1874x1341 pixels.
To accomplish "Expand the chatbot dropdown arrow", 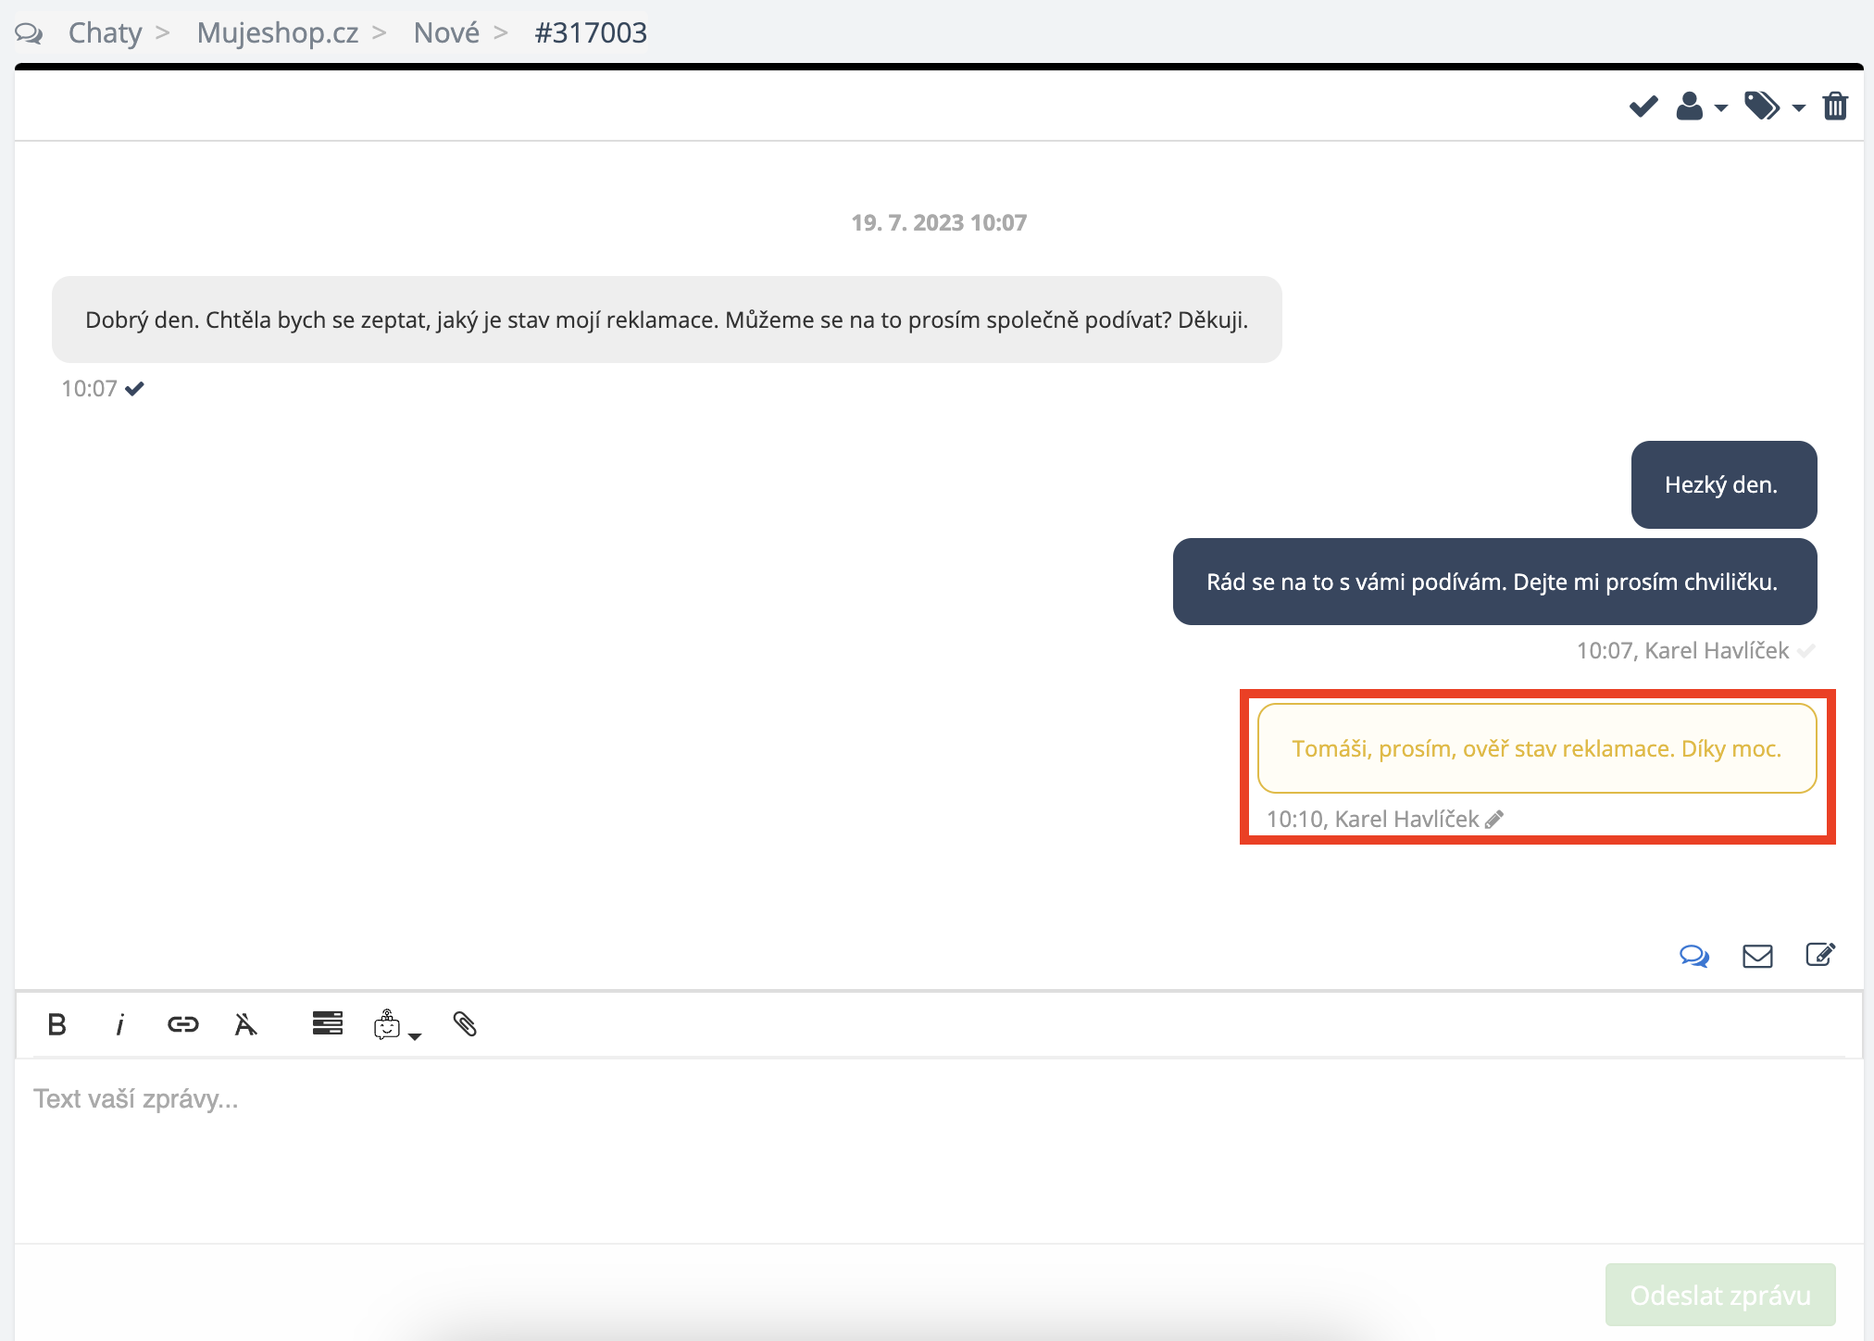I will (x=415, y=1036).
